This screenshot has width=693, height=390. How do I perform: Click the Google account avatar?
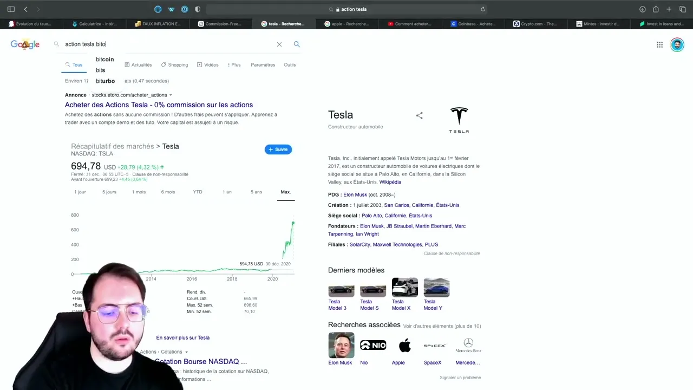pyautogui.click(x=677, y=44)
